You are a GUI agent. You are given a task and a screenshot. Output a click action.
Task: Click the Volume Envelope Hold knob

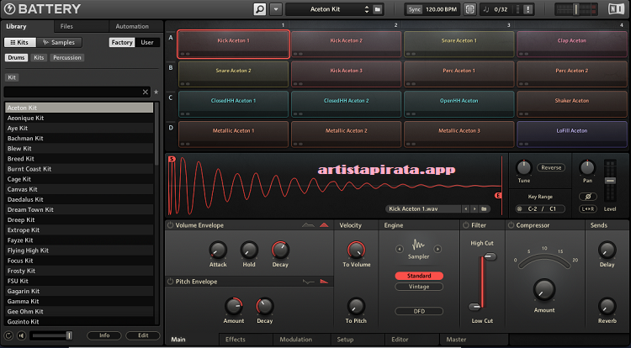(249, 250)
